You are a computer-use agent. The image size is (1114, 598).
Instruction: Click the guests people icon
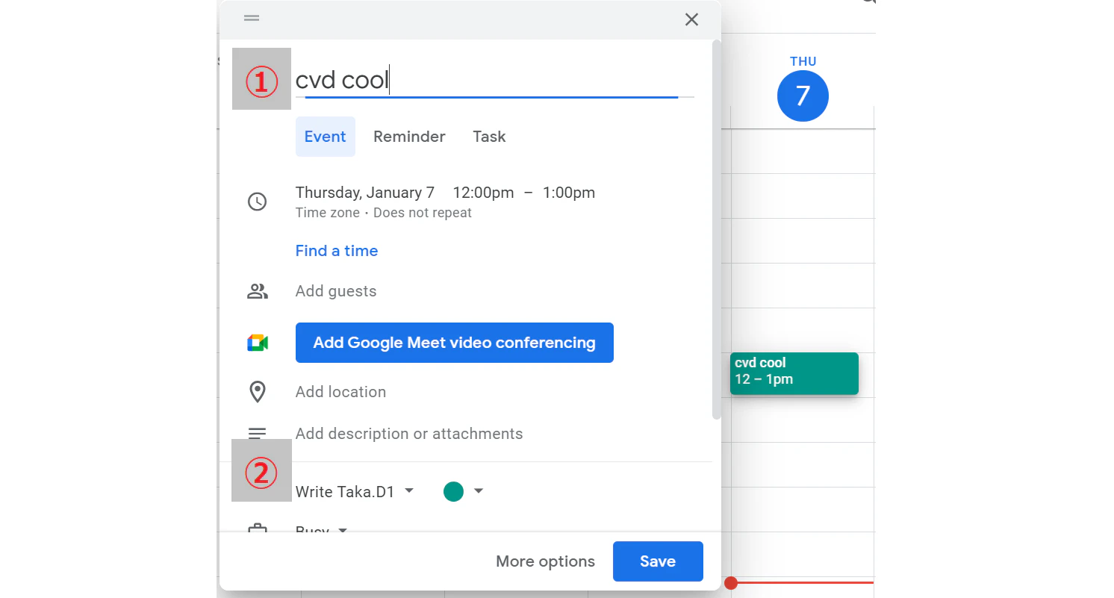coord(257,291)
